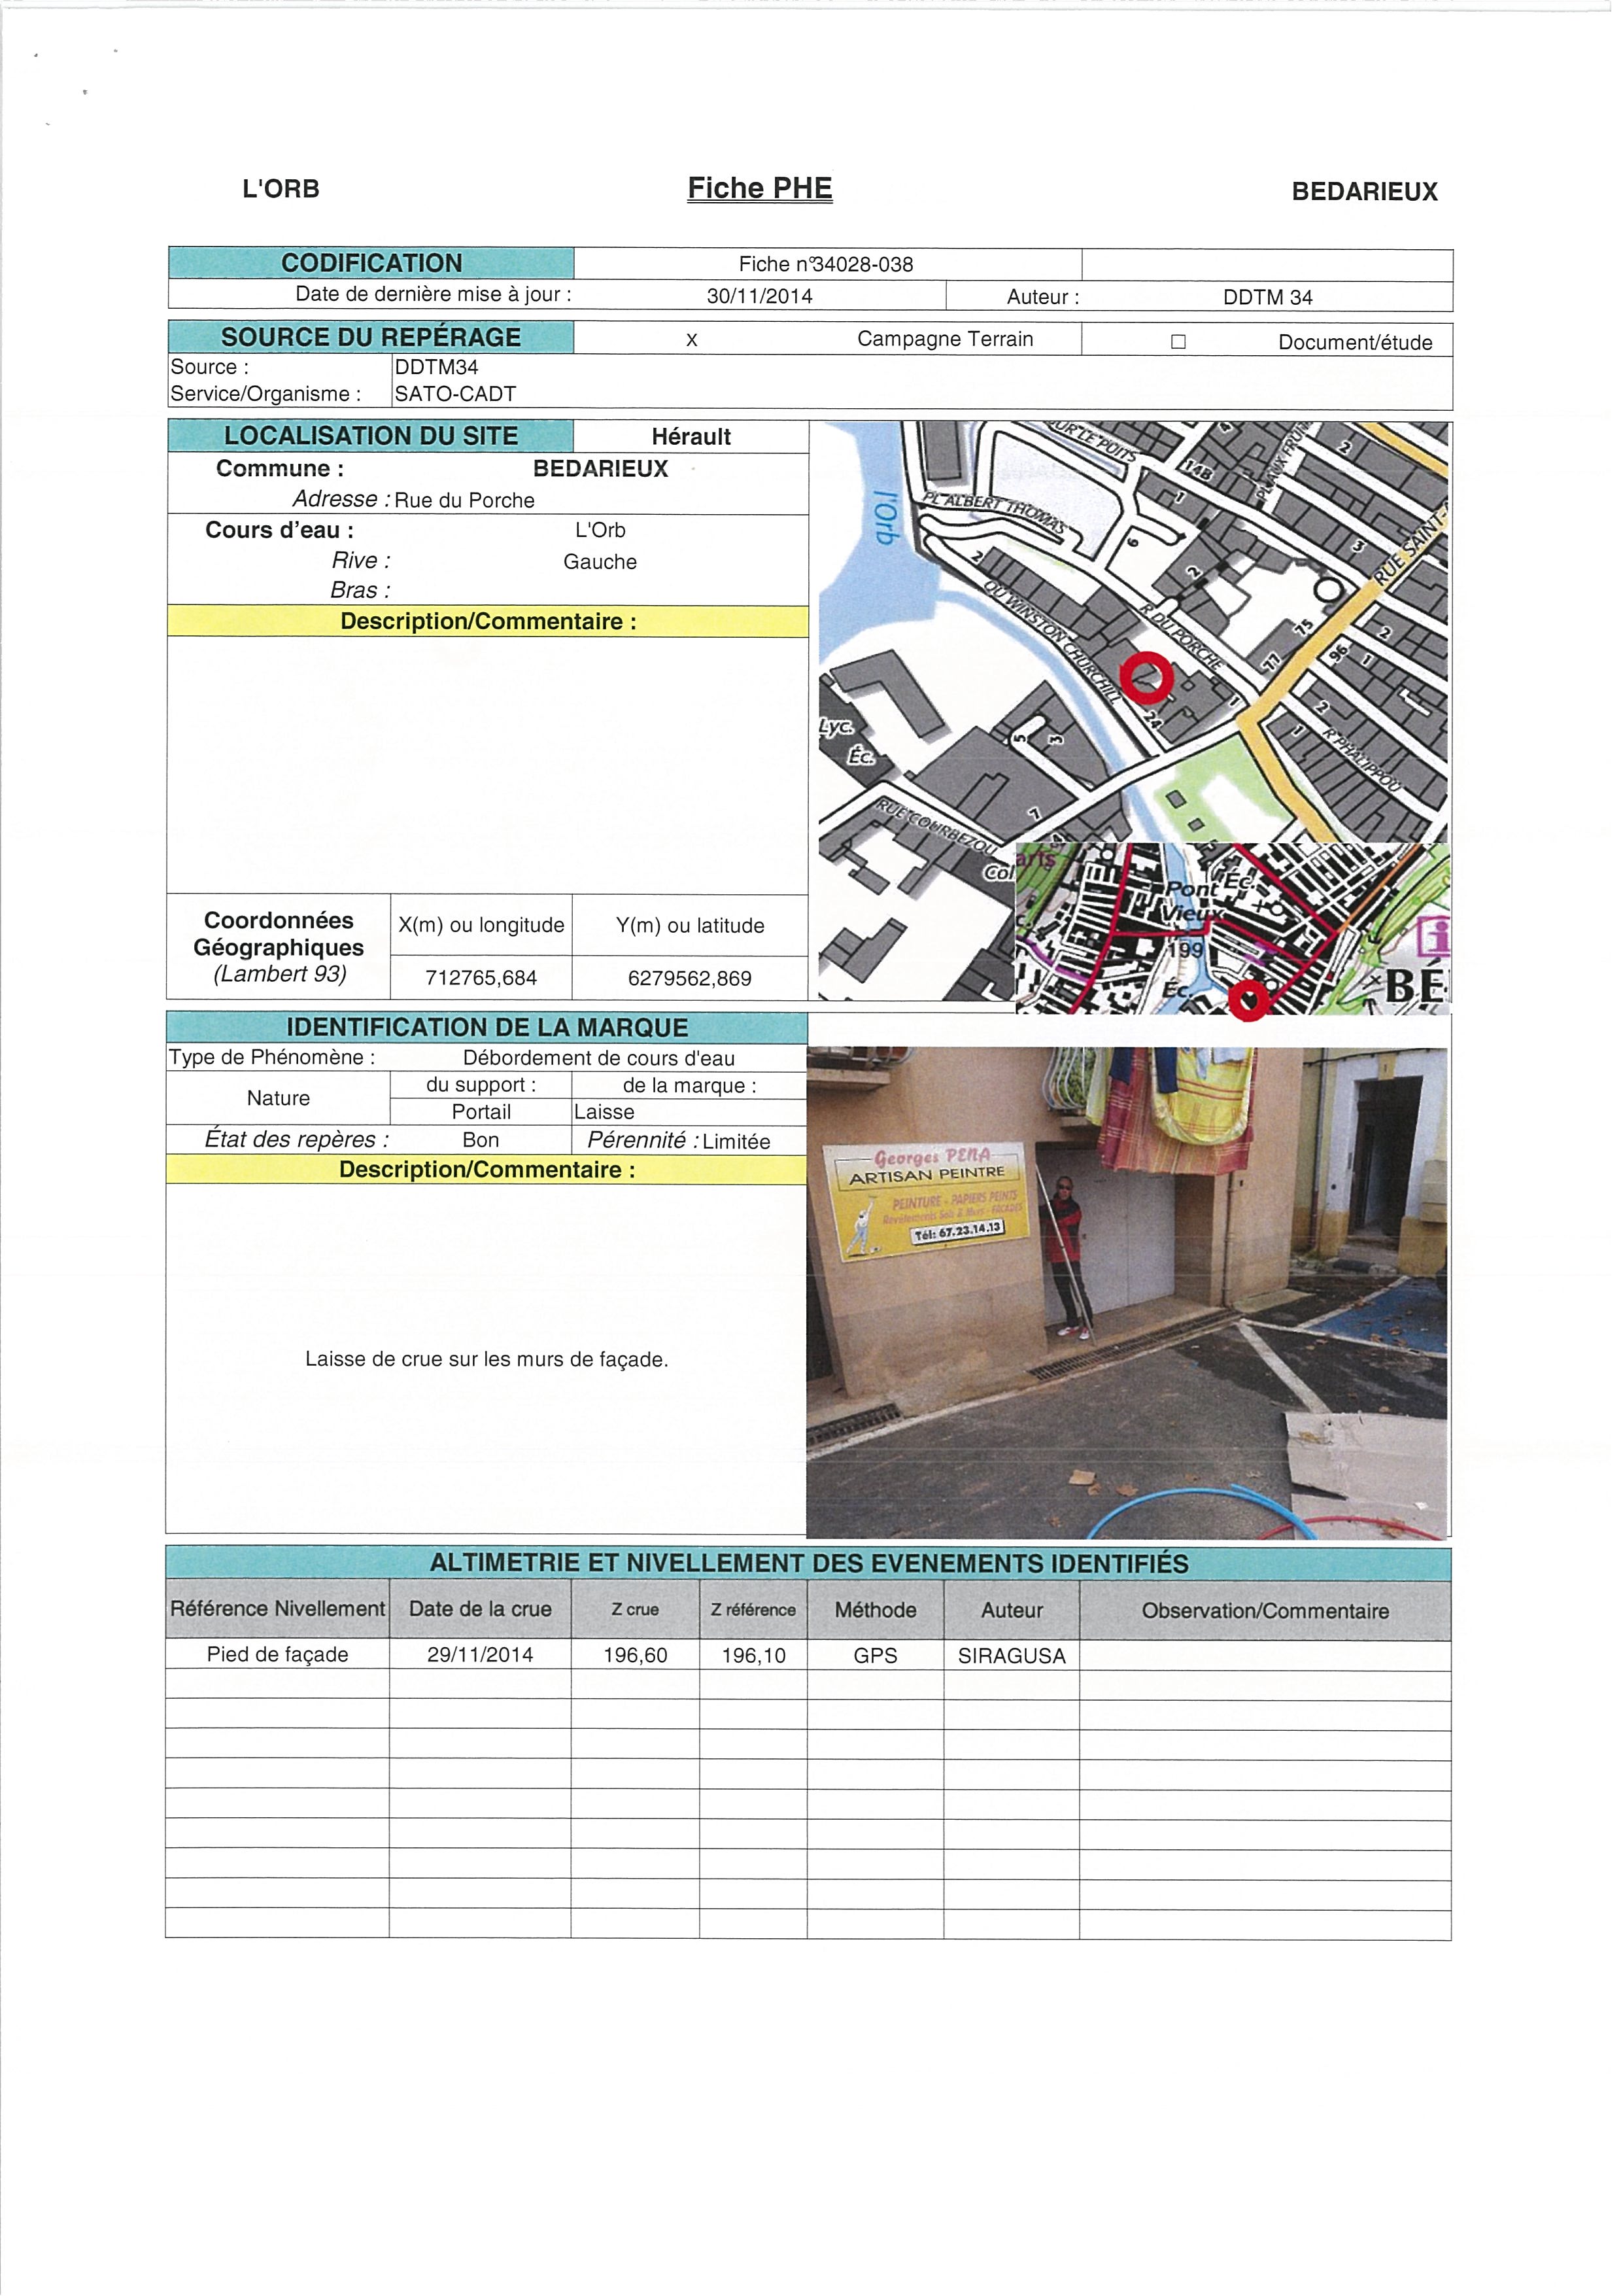This screenshot has width=1623, height=2296.
Task: Click 'Méthode' column header
Action: click(876, 1610)
